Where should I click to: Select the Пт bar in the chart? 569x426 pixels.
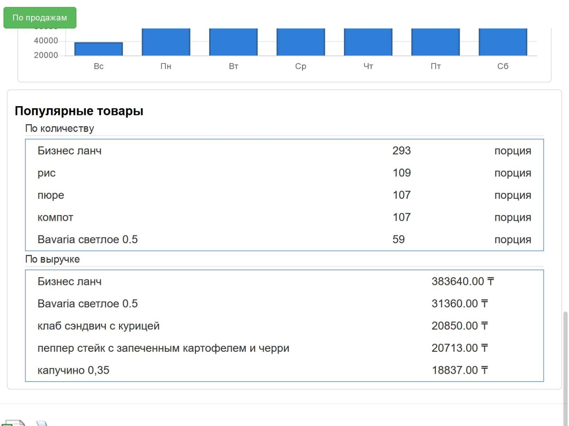point(435,42)
